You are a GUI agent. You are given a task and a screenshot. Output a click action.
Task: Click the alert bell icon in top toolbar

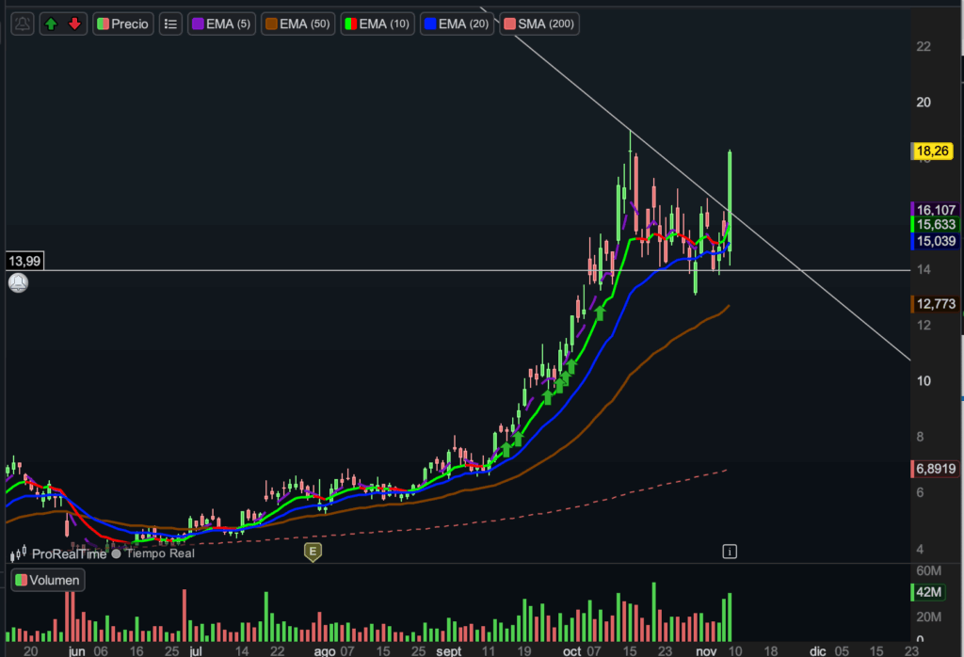tap(24, 24)
